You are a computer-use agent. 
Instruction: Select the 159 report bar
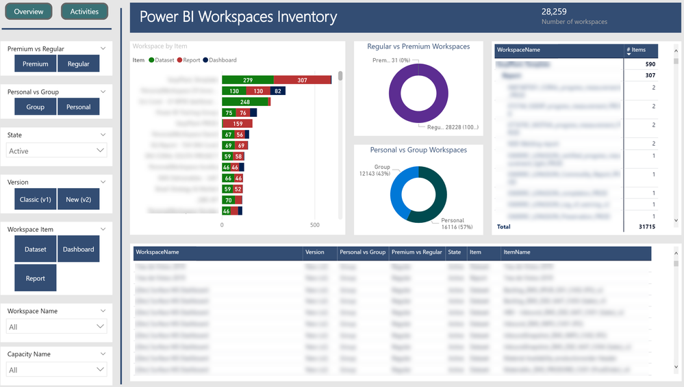pos(238,123)
